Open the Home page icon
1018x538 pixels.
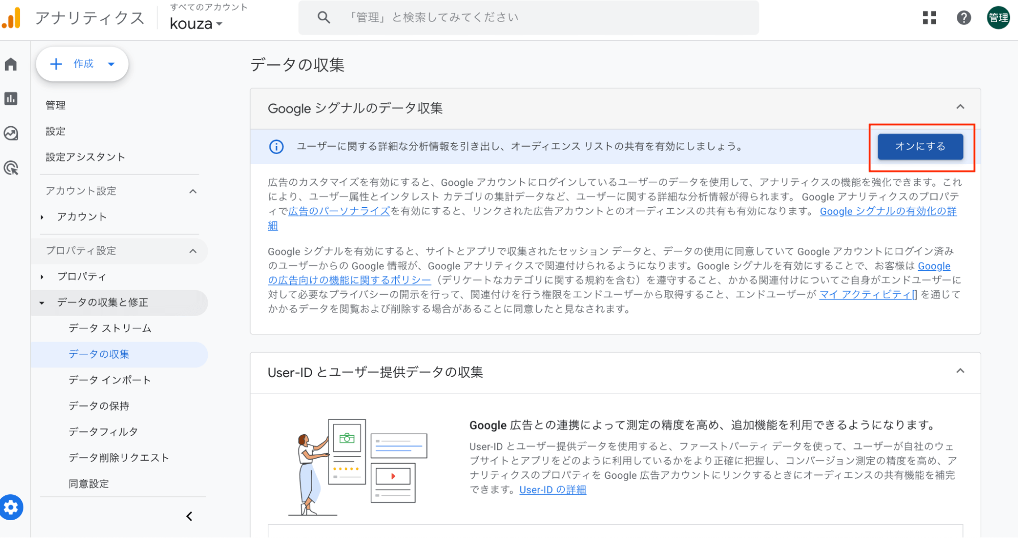pos(11,64)
